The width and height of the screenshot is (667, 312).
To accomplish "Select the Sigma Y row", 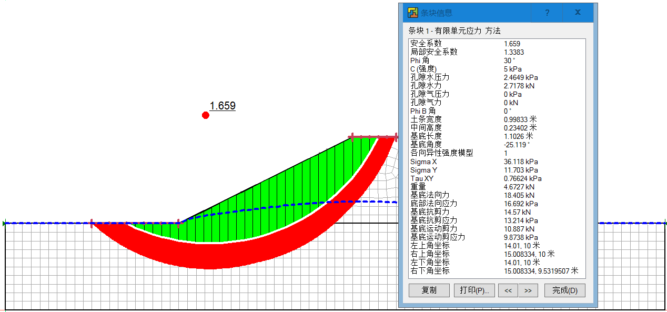I will click(497, 170).
